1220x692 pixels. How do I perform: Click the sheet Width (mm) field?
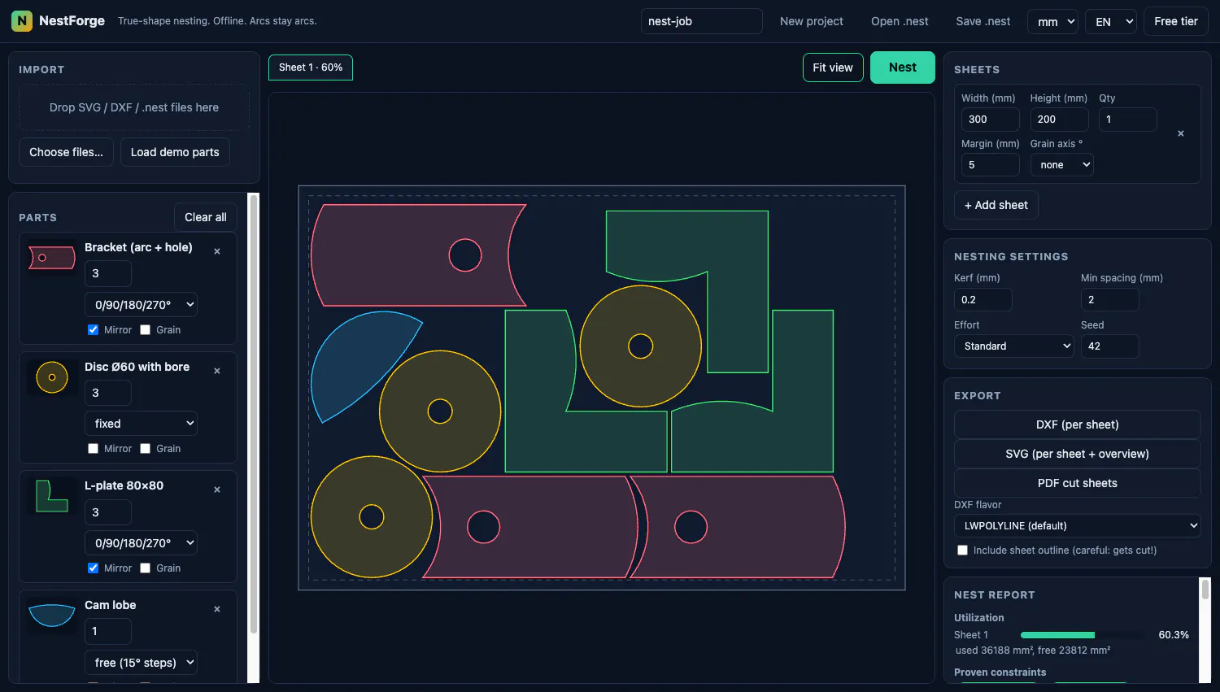pos(990,119)
